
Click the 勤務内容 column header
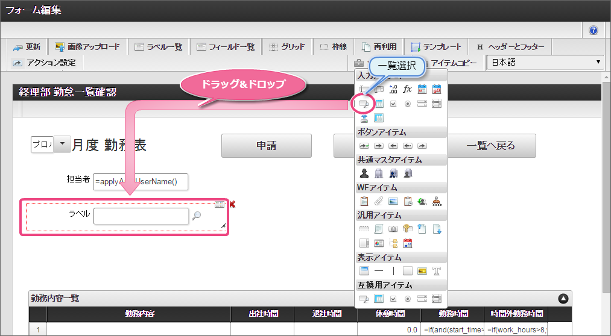[139, 314]
